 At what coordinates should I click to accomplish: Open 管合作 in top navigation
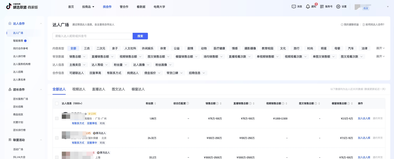point(124,7)
